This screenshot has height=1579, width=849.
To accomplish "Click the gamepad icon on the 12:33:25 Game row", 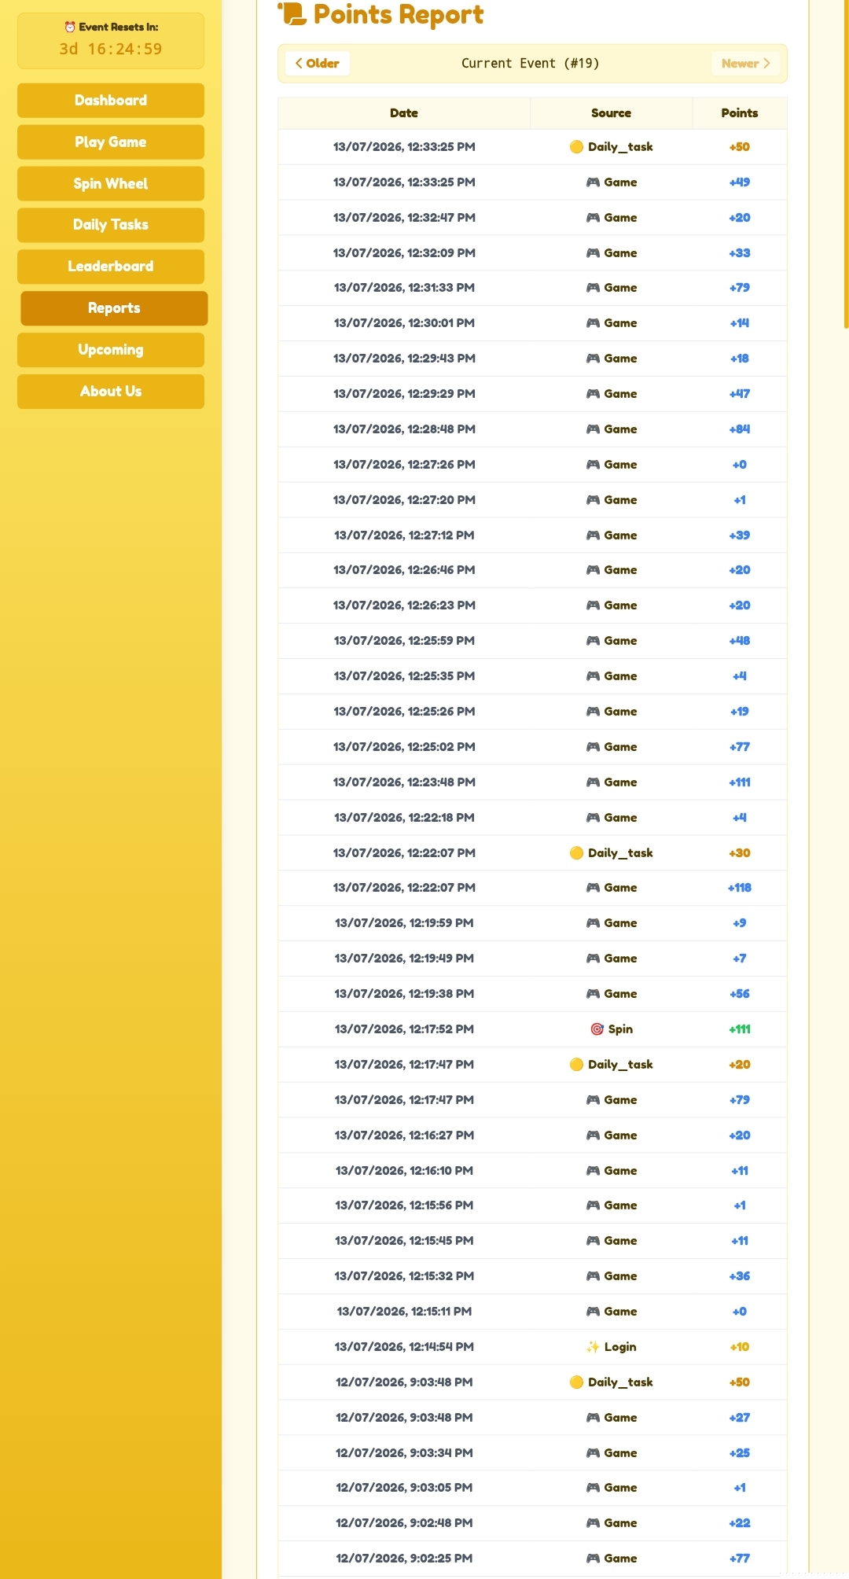I will click(x=593, y=182).
